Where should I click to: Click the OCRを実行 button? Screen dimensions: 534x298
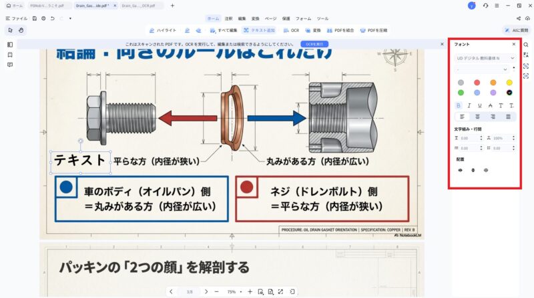click(x=316, y=44)
